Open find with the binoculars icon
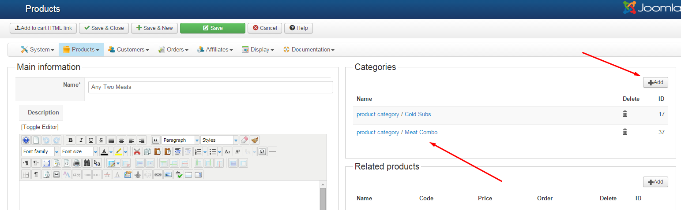681x210 pixels. pos(87,163)
